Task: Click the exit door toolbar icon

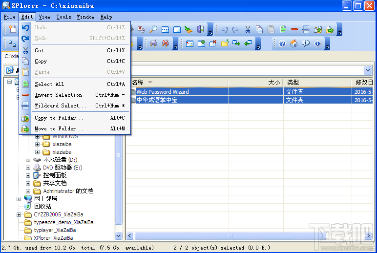Action: tap(200, 30)
